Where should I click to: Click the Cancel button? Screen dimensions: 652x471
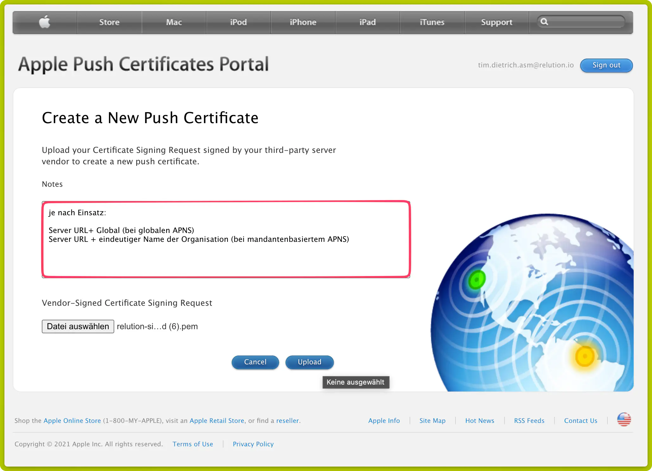255,362
